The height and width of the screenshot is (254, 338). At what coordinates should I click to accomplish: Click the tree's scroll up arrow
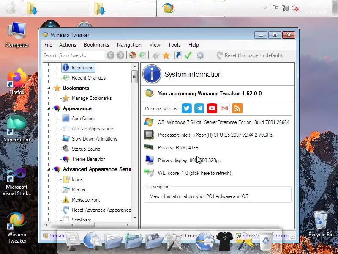pyautogui.click(x=135, y=66)
